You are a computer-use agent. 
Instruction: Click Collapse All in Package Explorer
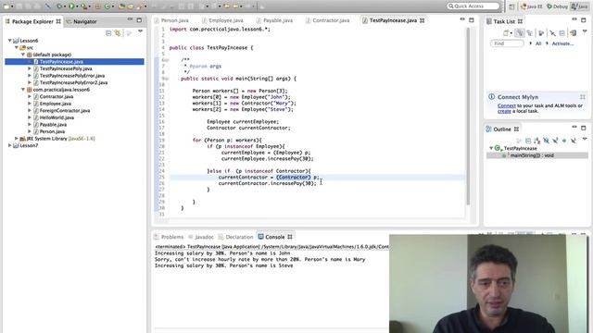click(108, 33)
